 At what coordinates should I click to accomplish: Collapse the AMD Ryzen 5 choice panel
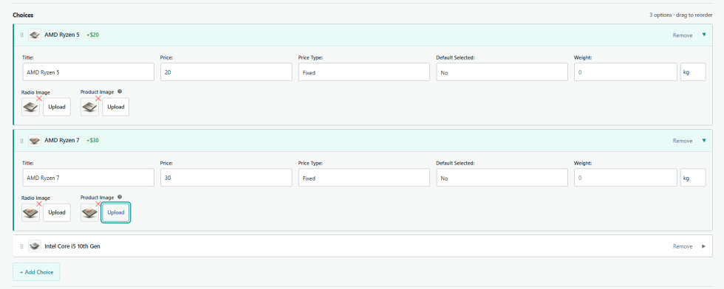(703, 35)
